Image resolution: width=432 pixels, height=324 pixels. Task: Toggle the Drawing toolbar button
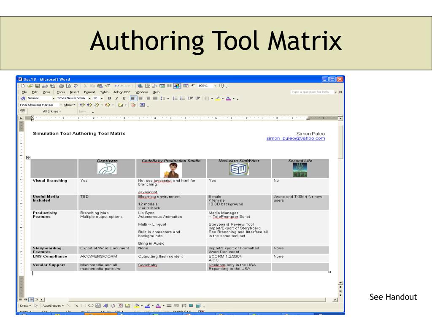pos(177,86)
